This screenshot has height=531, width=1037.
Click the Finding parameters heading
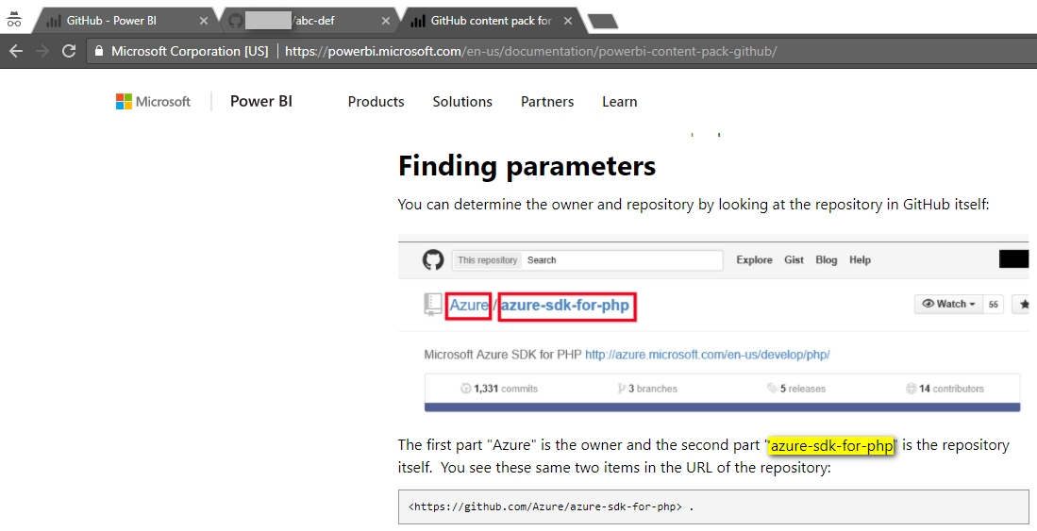click(x=527, y=166)
